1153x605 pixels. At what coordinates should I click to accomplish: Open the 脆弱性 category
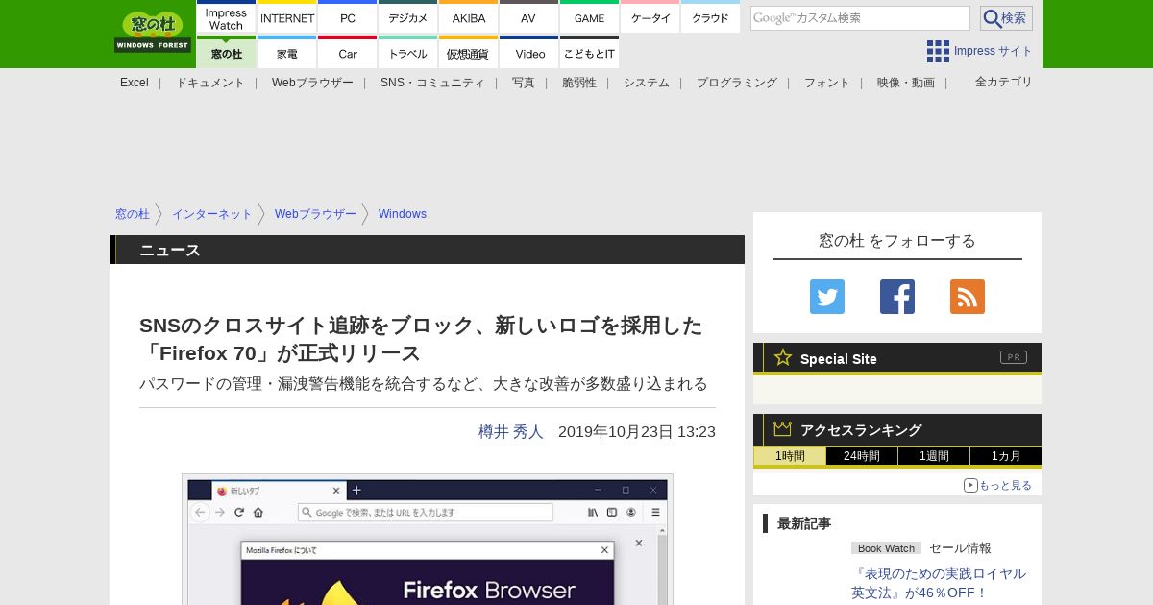pyautogui.click(x=579, y=83)
